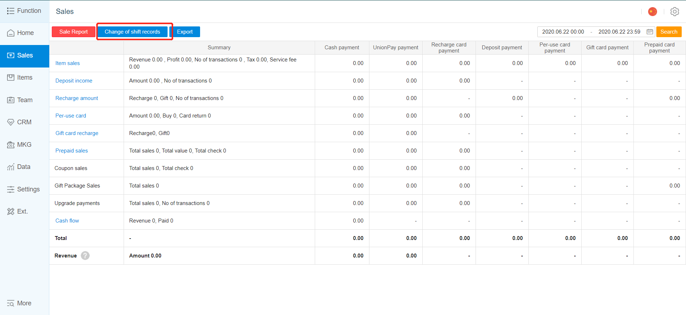Open the Team section
This screenshot has width=686, height=315.
tap(24, 100)
